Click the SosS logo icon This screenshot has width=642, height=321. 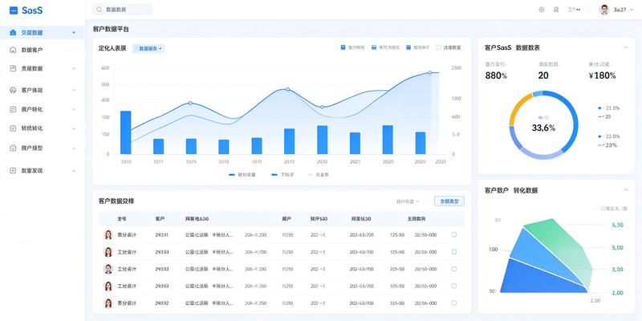pos(14,10)
